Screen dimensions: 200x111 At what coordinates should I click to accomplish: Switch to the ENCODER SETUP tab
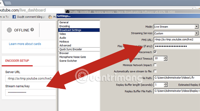pos(17,61)
